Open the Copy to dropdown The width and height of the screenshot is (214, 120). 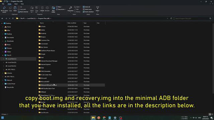[x=36, y=10]
